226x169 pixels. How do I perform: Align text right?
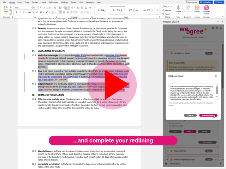pos(68,12)
